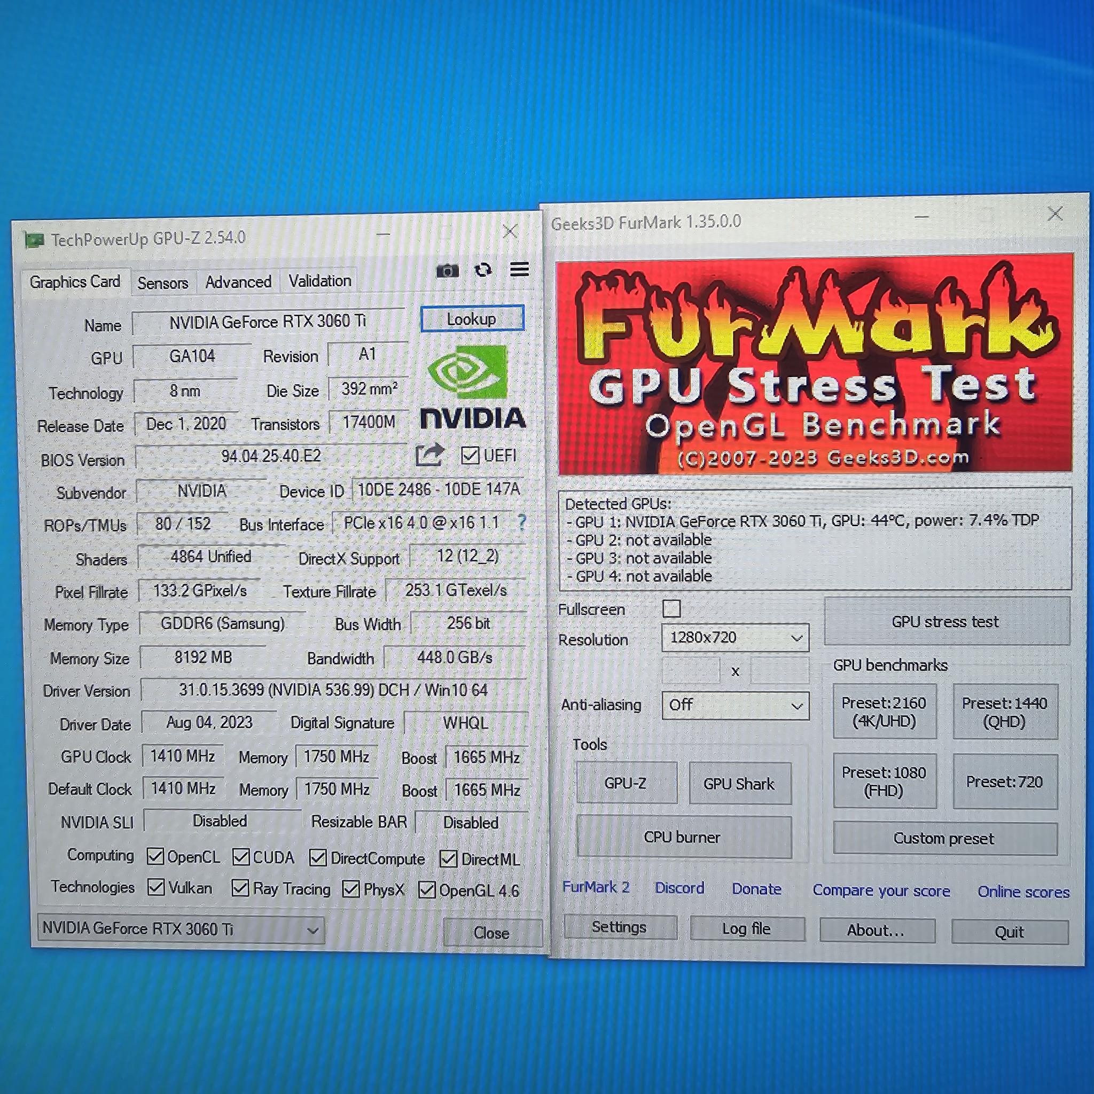Screen dimensions: 1094x1094
Task: Open the Online scores link
Action: [1024, 892]
